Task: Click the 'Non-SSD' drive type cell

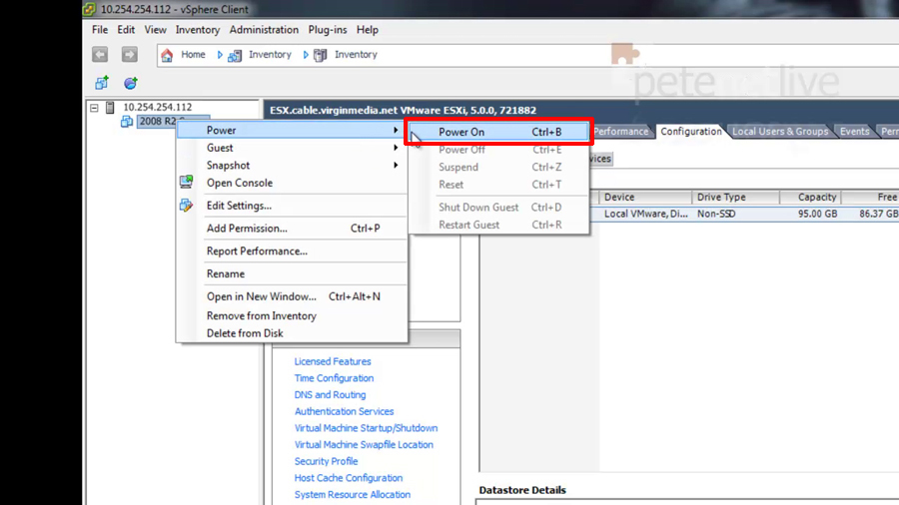Action: pyautogui.click(x=716, y=214)
